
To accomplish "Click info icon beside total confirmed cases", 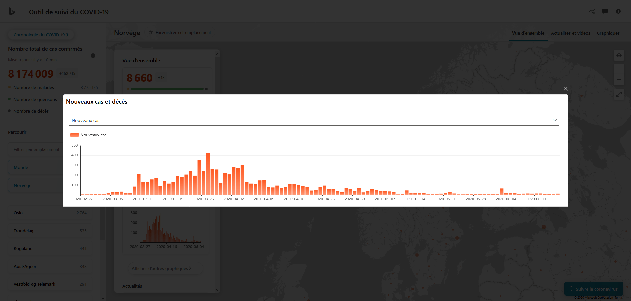I will (93, 56).
